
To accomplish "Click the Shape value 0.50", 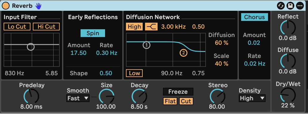I will click(106, 73).
